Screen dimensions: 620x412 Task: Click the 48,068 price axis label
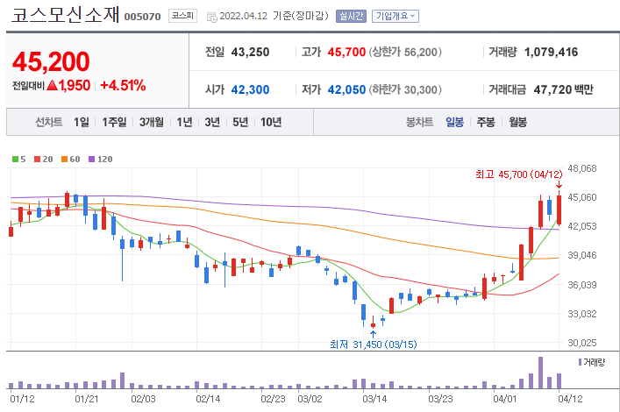[x=582, y=169]
